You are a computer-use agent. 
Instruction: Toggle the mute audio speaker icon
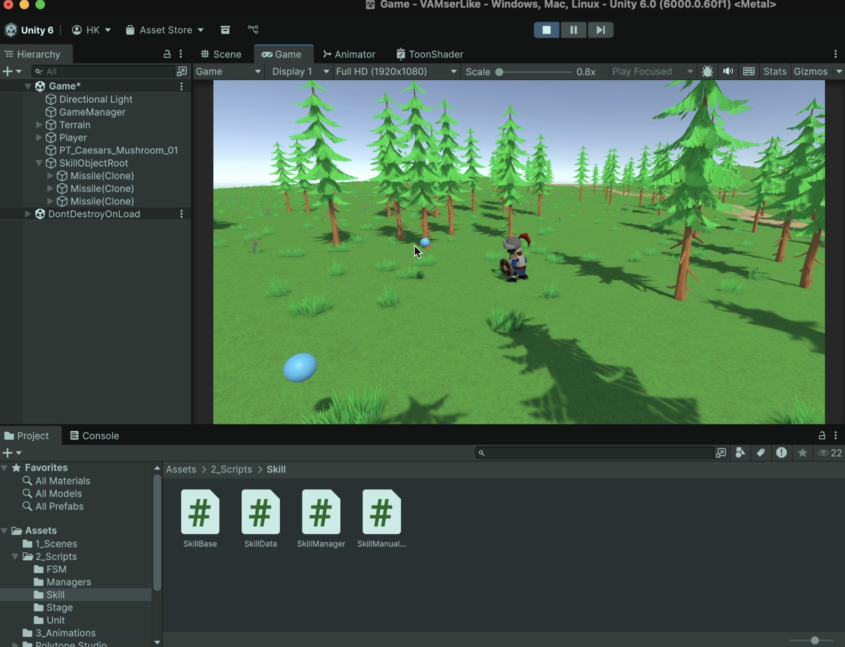(728, 72)
